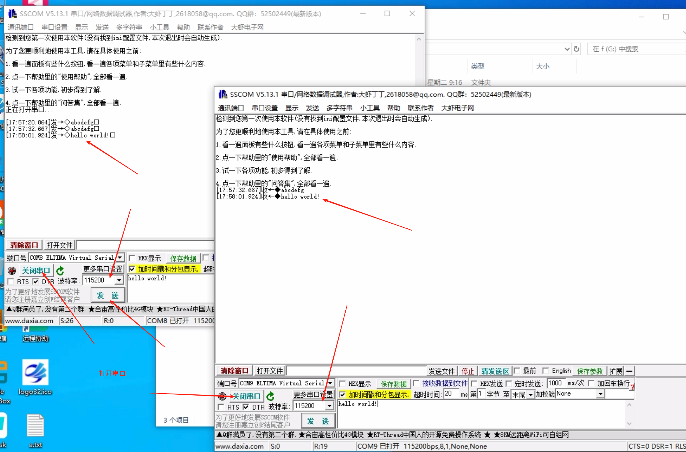This screenshot has height=452, width=686.
Task: Click 扩展 button
Action: pyautogui.click(x=616, y=371)
